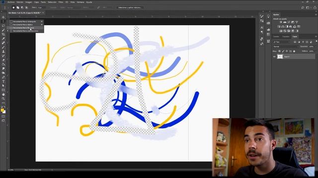Screen dimensions: 318x178
Task: Open the Imagen menu
Action: 29,2
